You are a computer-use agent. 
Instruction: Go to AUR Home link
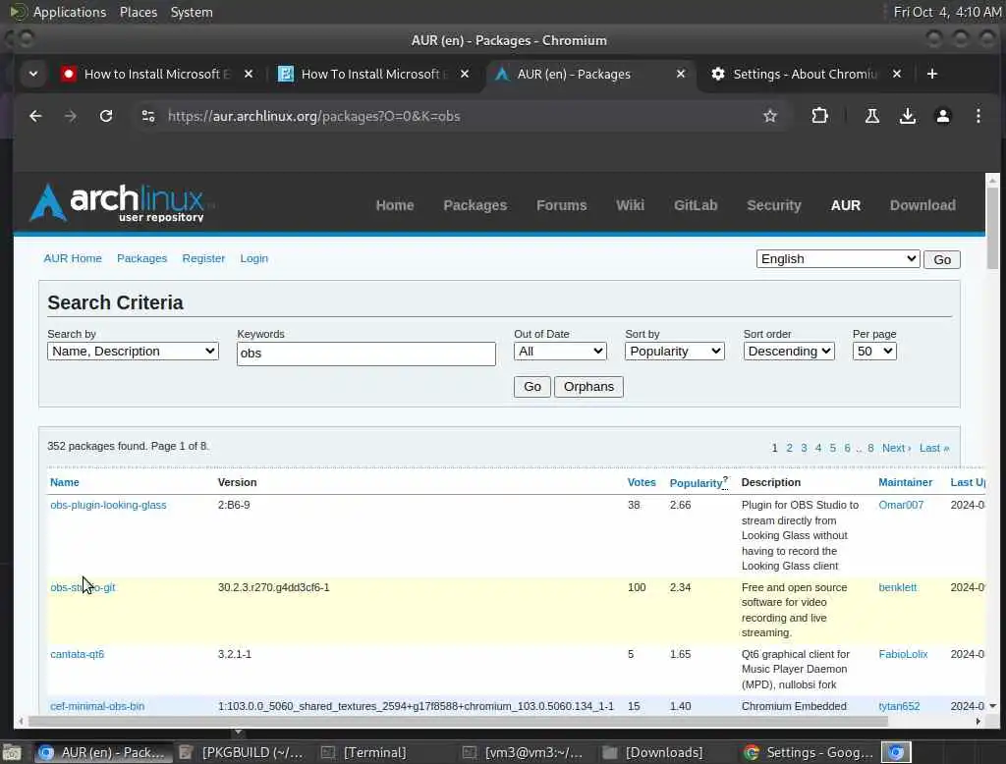(73, 258)
